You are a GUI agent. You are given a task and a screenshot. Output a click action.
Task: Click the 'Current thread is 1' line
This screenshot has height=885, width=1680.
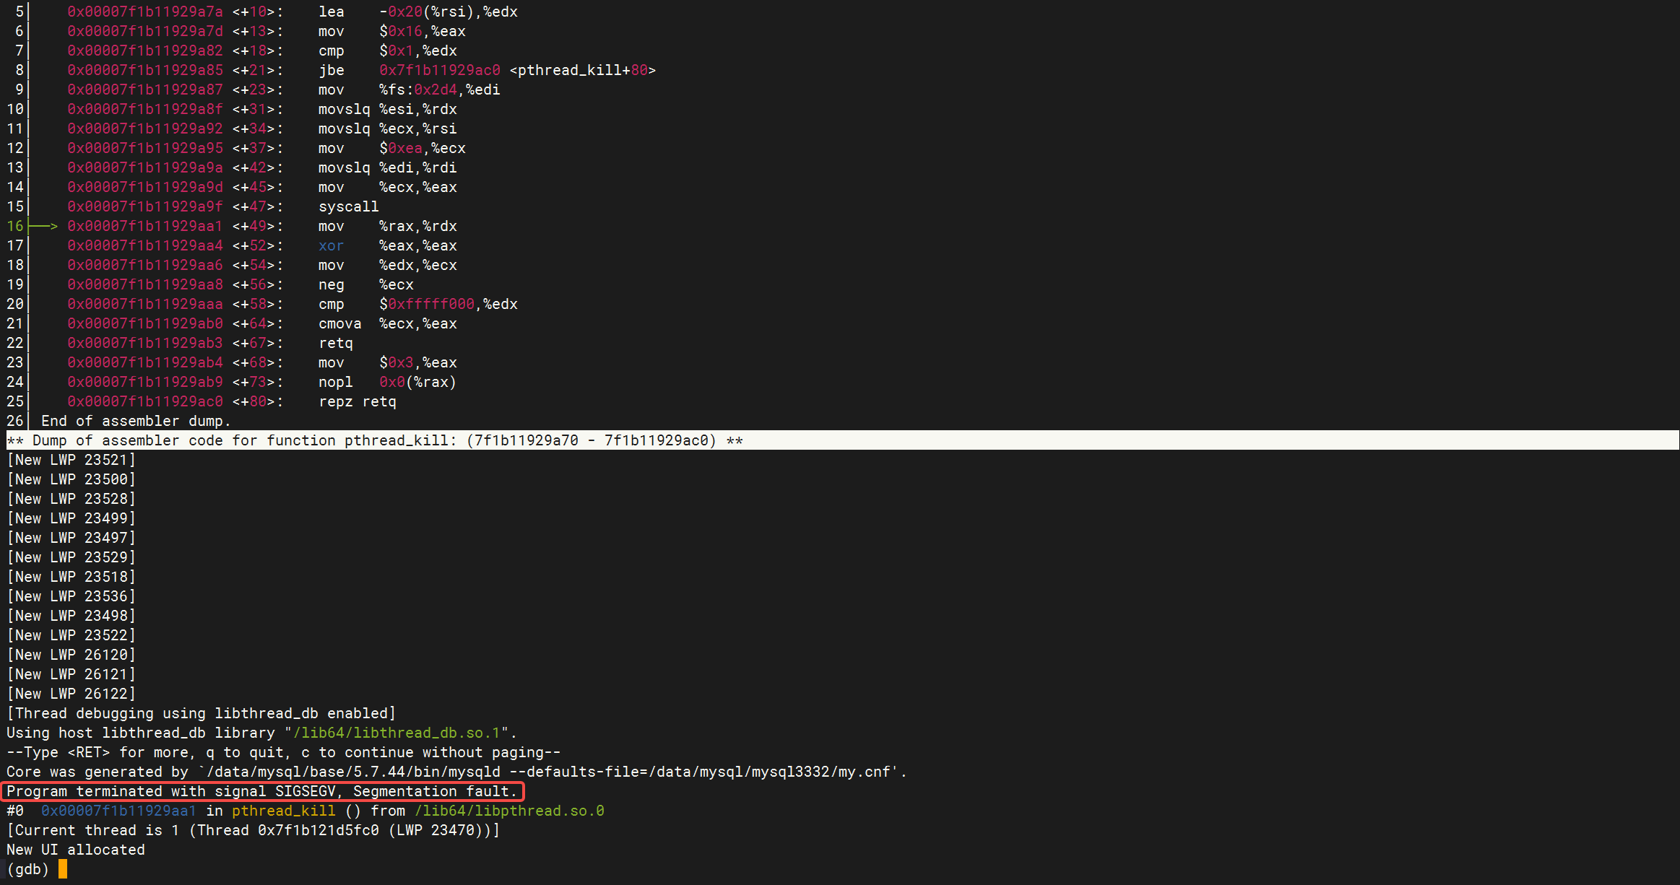[x=253, y=831]
